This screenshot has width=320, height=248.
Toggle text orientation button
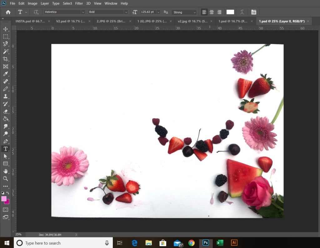36,12
